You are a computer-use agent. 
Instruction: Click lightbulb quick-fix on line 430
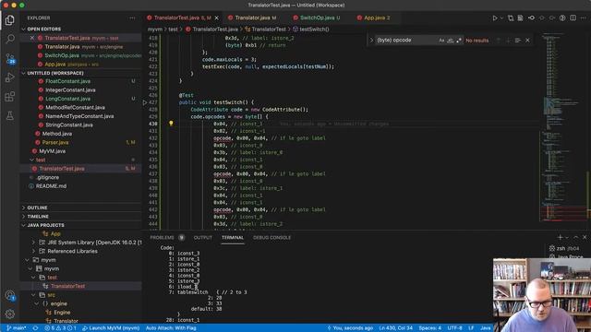tap(171, 123)
